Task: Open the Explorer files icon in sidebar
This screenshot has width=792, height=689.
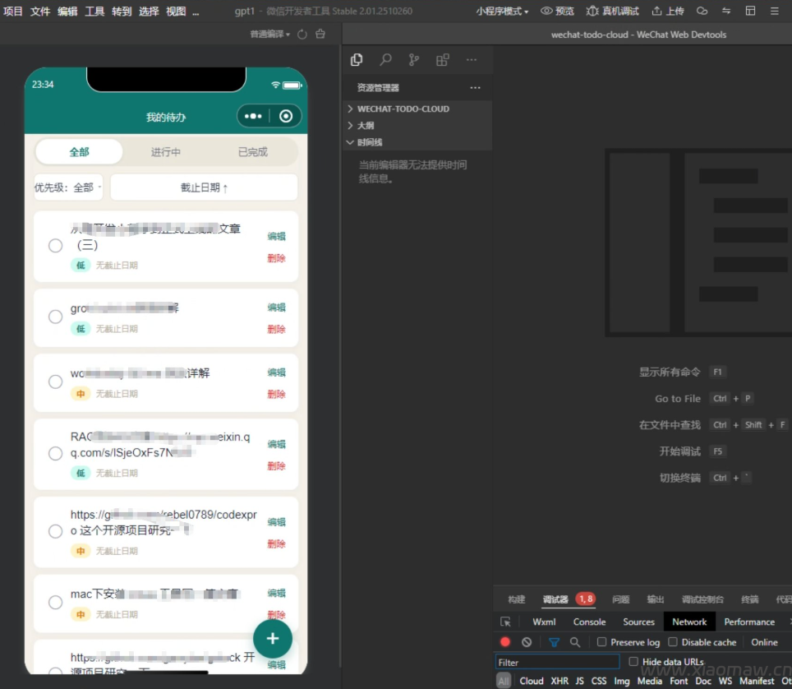Action: (x=357, y=60)
